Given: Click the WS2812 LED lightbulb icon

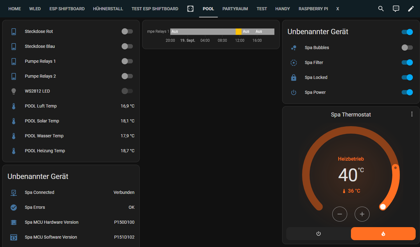Looking at the screenshot, I should point(13,91).
